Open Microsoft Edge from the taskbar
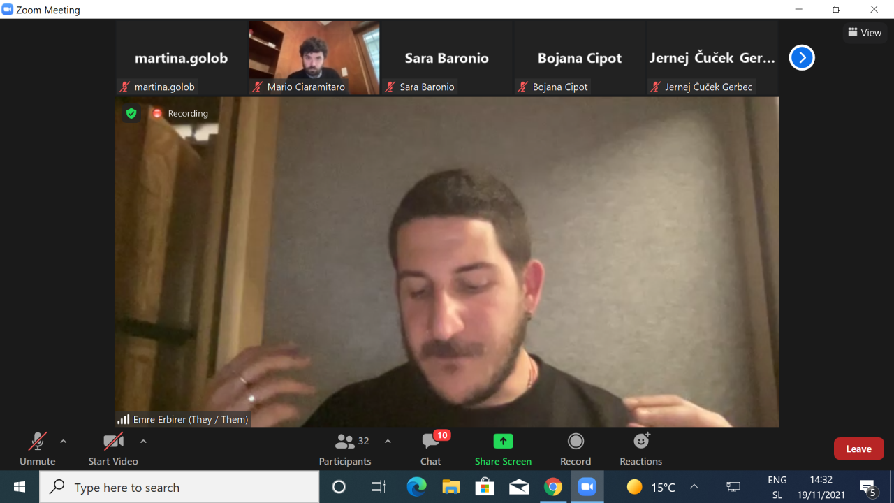 tap(416, 487)
